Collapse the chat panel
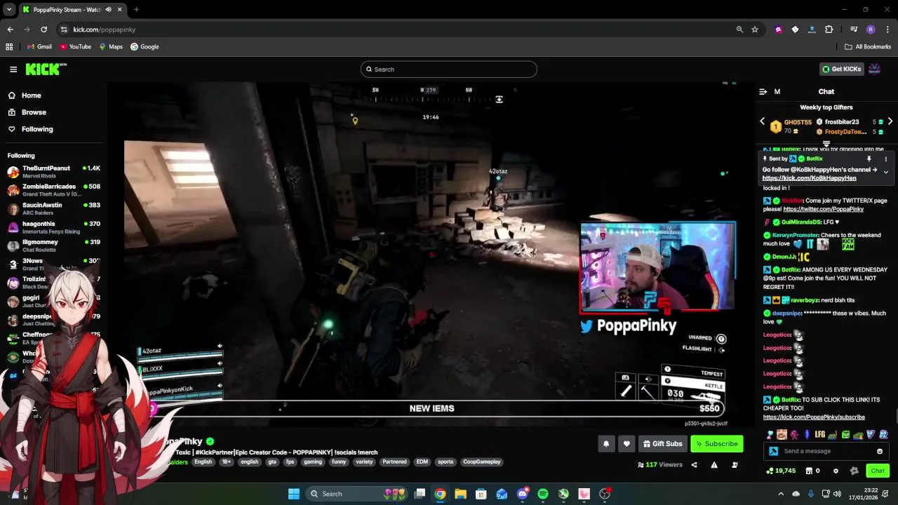 point(763,91)
